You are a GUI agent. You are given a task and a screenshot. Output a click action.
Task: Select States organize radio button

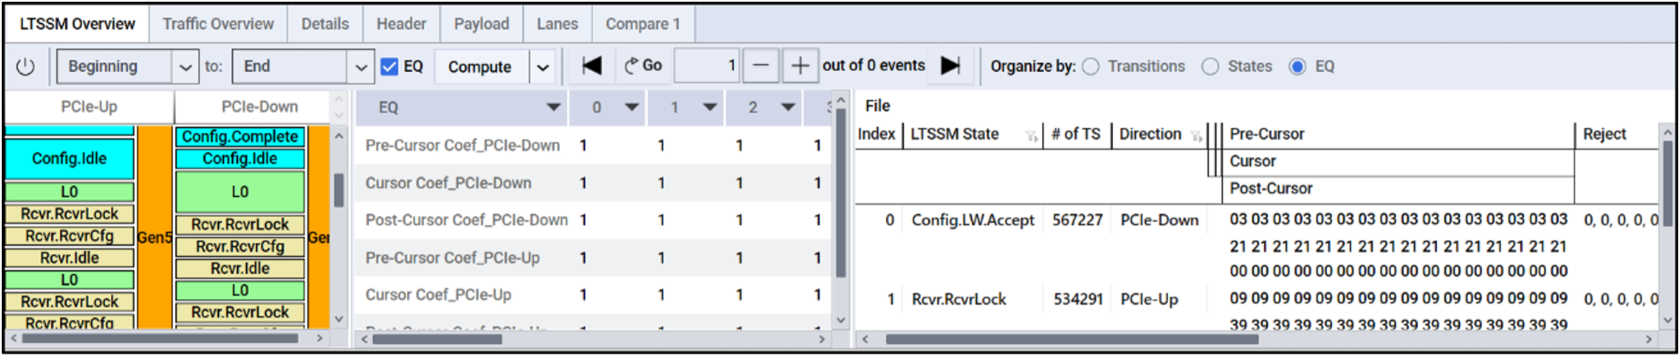pyautogui.click(x=1210, y=67)
